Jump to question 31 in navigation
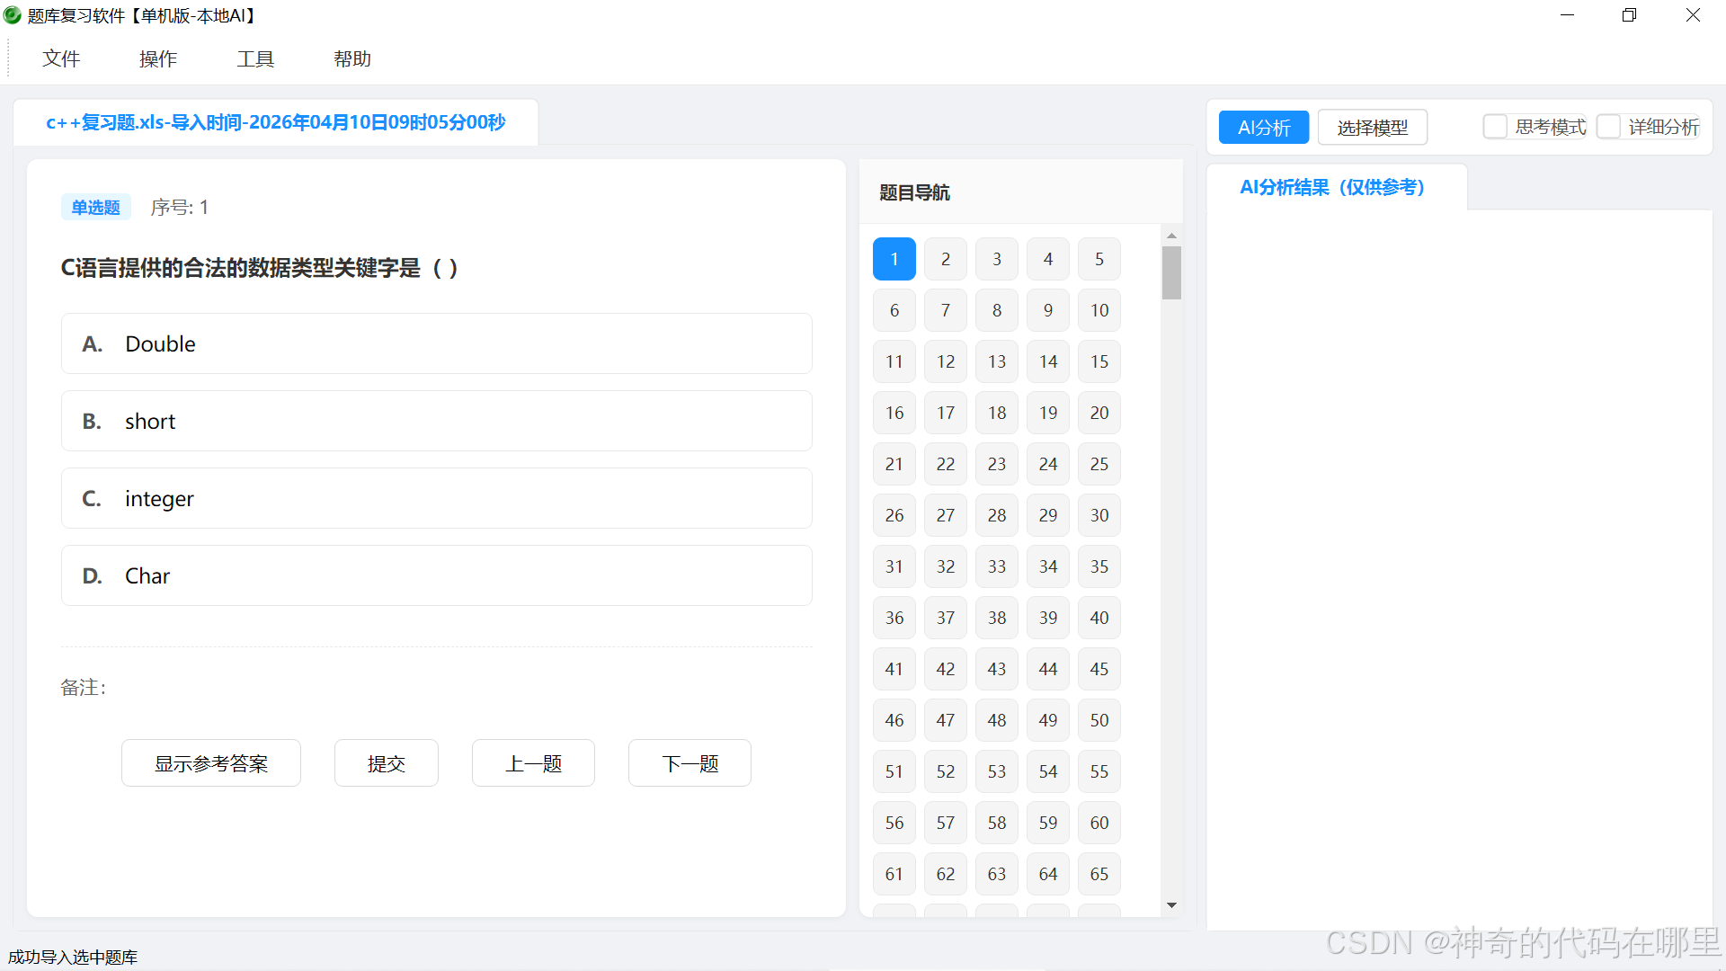Viewport: 1726px width, 971px height. (x=894, y=566)
